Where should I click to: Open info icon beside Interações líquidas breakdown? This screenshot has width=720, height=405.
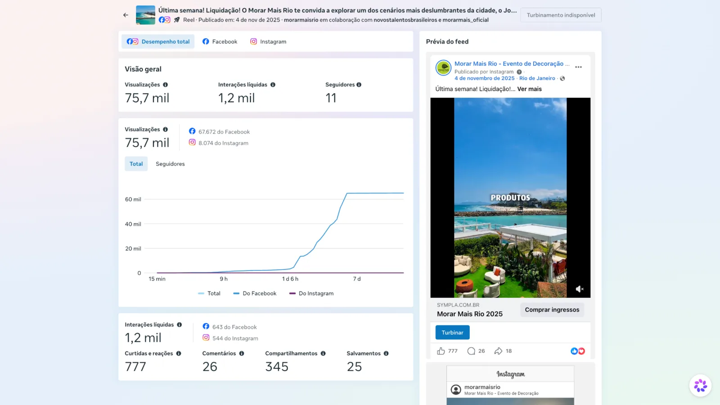179,324
